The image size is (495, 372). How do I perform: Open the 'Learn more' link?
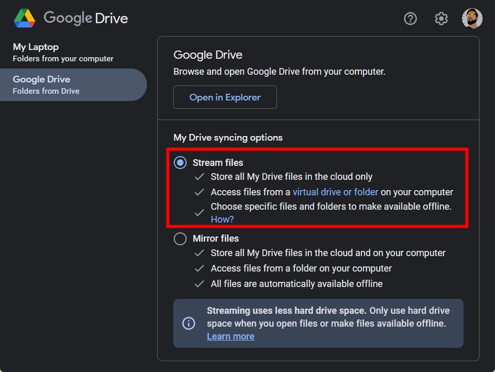(x=230, y=336)
